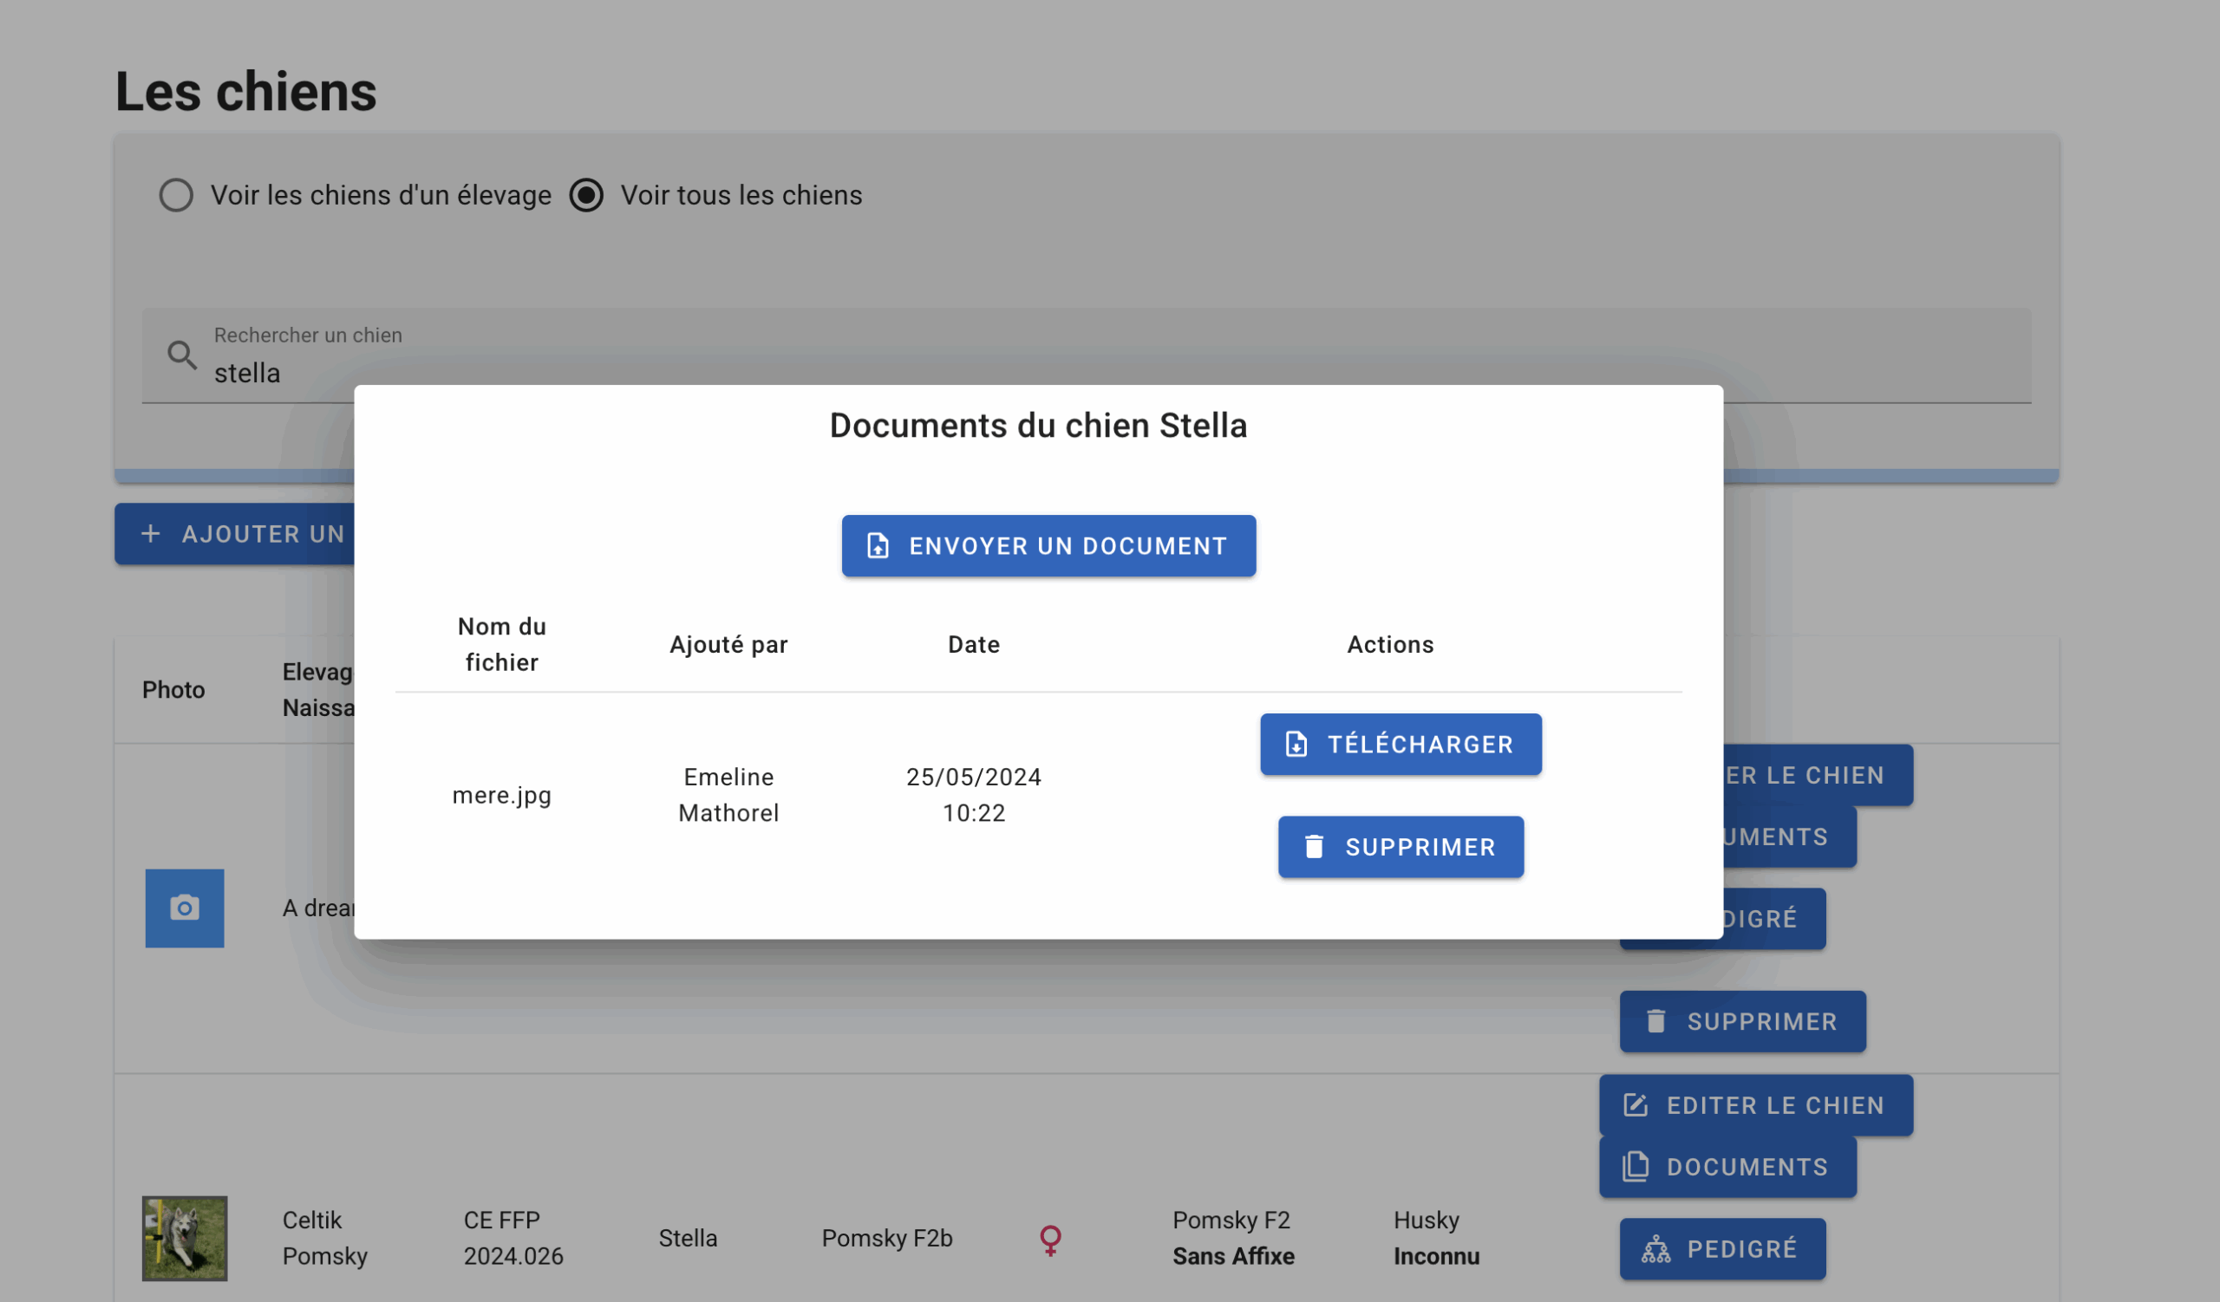Click 'Actions' column header in dialog
This screenshot has height=1302, width=2220.
[1390, 644]
